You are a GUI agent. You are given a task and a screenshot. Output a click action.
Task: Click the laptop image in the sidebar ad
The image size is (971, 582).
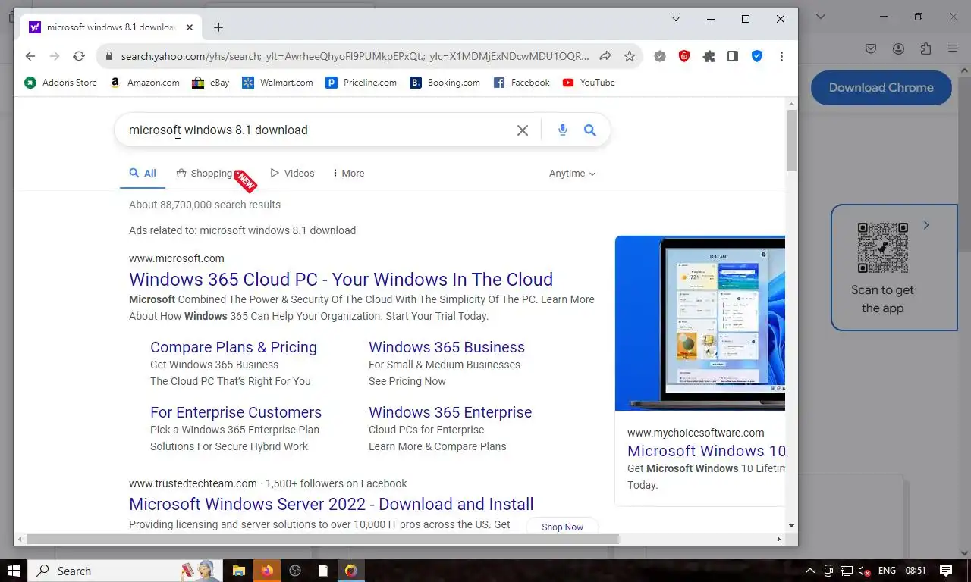700,324
